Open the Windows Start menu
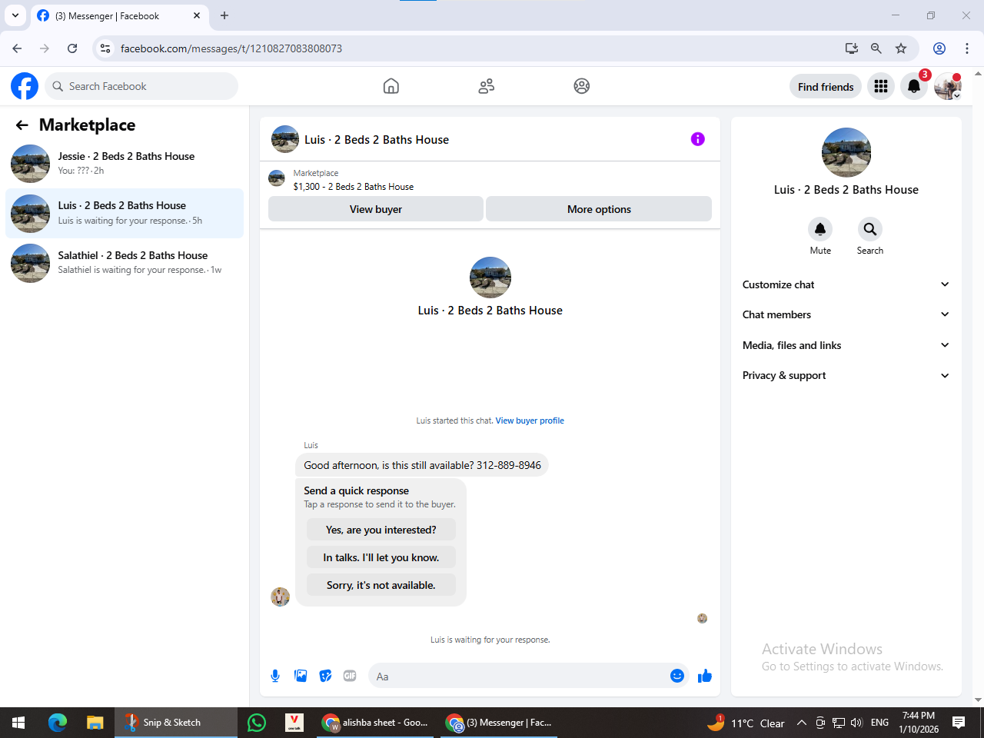The height and width of the screenshot is (738, 984). click(x=18, y=723)
